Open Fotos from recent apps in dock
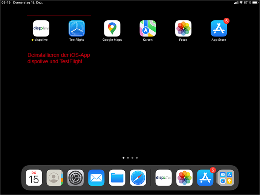 coord(184,178)
